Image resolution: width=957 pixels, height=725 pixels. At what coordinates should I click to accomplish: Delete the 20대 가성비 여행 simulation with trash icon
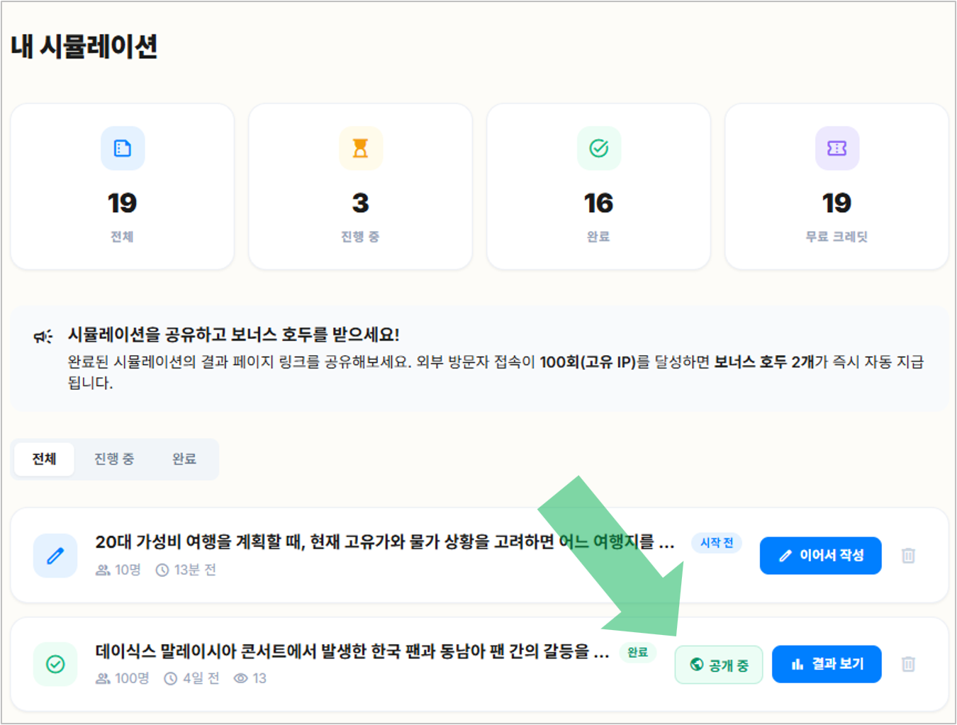coord(908,556)
